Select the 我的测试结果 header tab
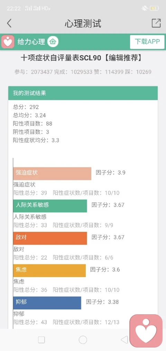The height and width of the screenshot is (351, 166). pos(83,93)
